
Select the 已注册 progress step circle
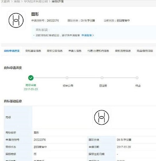tap(102, 78)
